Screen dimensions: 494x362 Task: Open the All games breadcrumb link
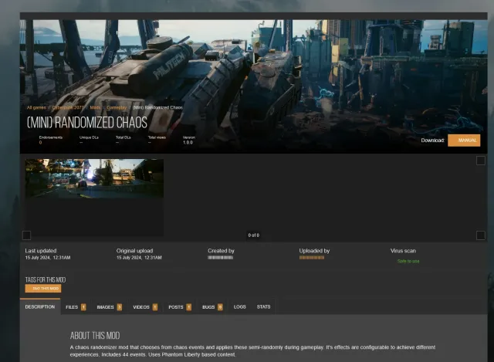pos(36,107)
